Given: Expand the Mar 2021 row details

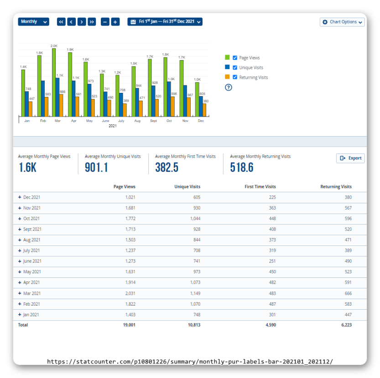Looking at the screenshot, I should pyautogui.click(x=20, y=293).
